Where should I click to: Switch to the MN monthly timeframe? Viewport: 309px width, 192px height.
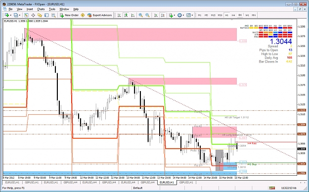[254, 15]
